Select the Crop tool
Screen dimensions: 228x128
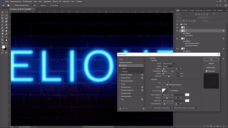pyautogui.click(x=2, y=18)
